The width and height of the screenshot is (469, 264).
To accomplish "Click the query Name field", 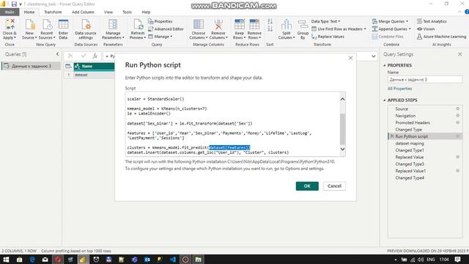I will tap(425, 80).
